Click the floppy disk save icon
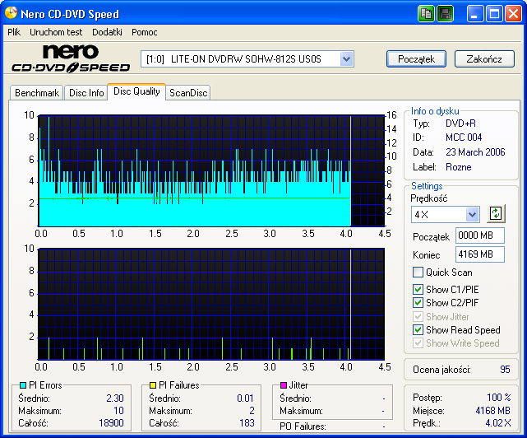 tap(446, 14)
